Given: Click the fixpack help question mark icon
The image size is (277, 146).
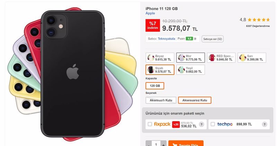Looking at the screenshot, I should [x=202, y=124].
